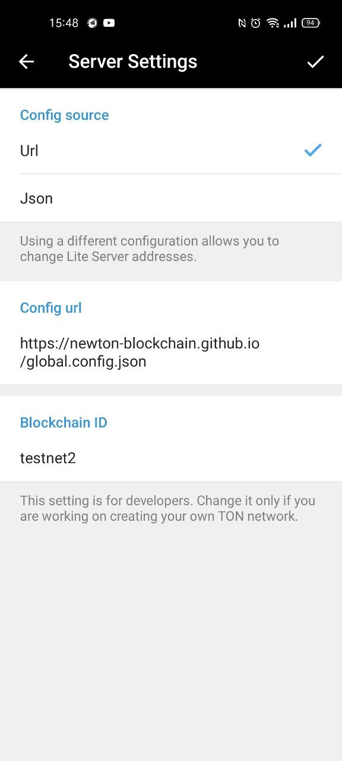Tap the YouTube notification icon
Screen dimensions: 342x761
(x=109, y=23)
